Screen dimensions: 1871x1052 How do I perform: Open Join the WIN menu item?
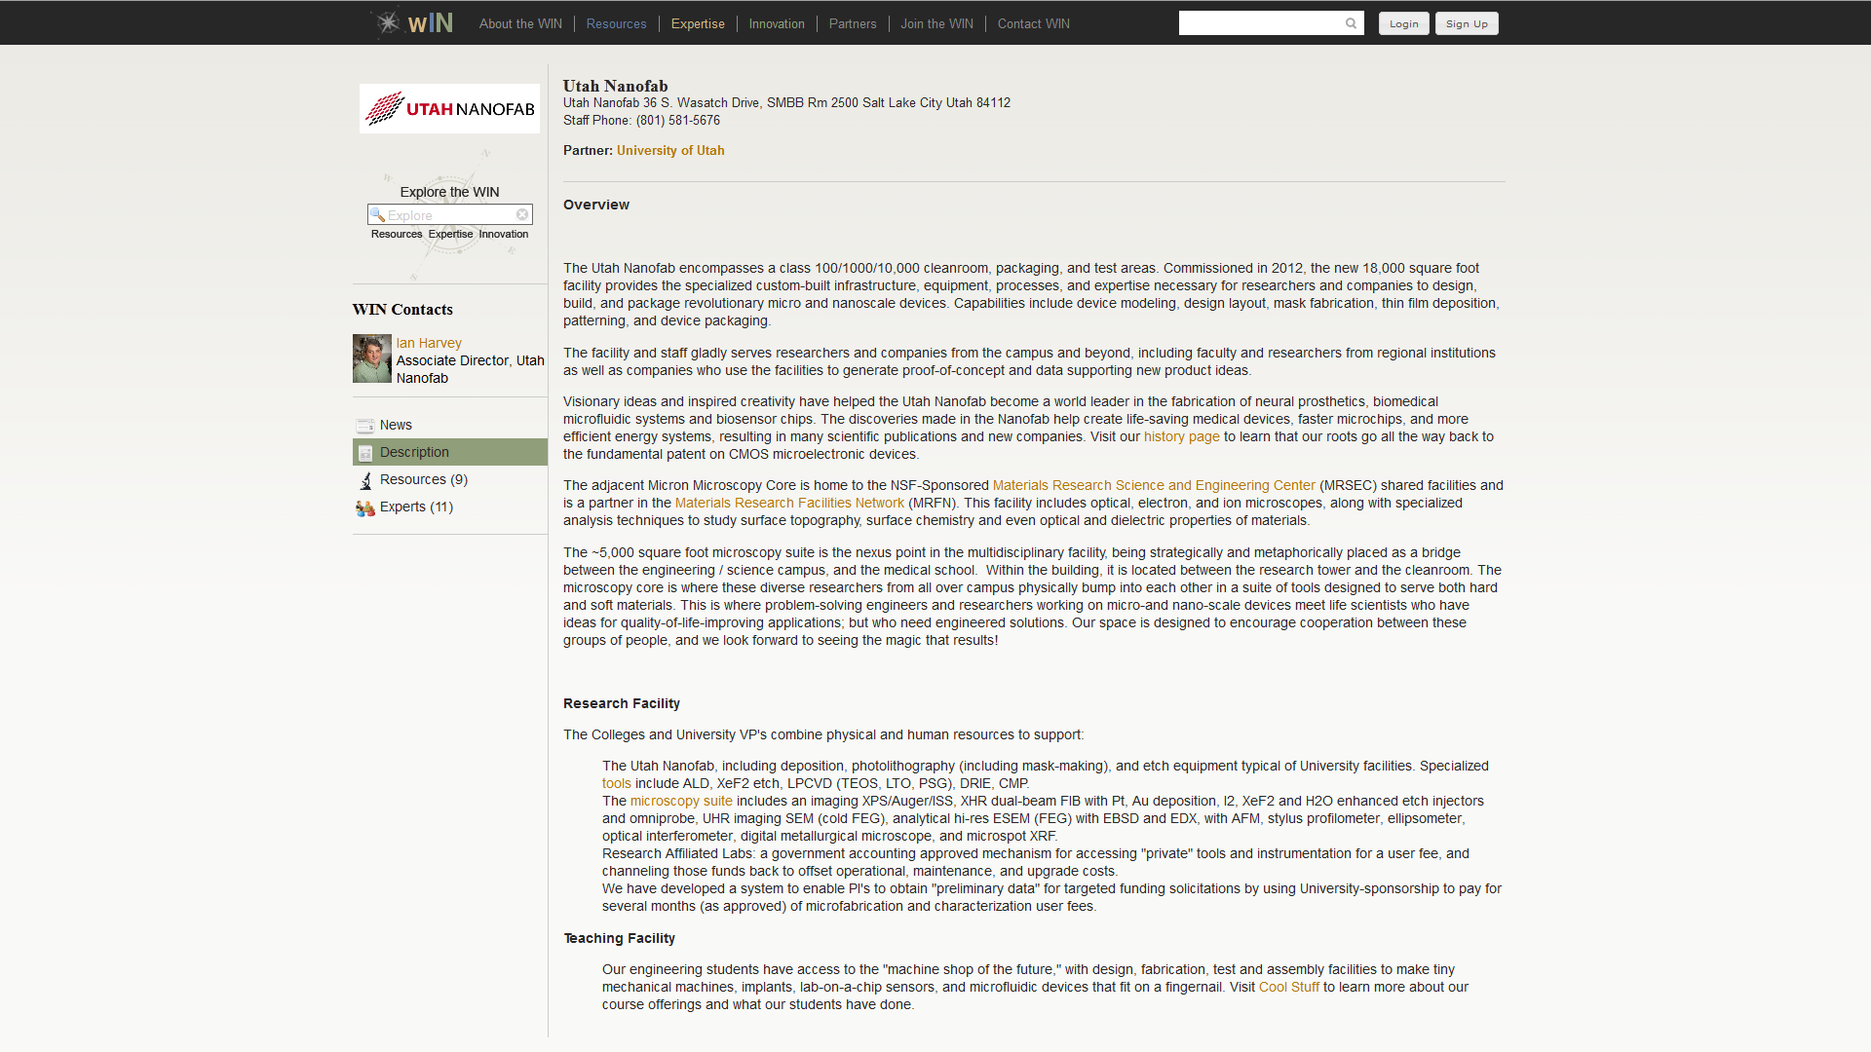(x=936, y=23)
